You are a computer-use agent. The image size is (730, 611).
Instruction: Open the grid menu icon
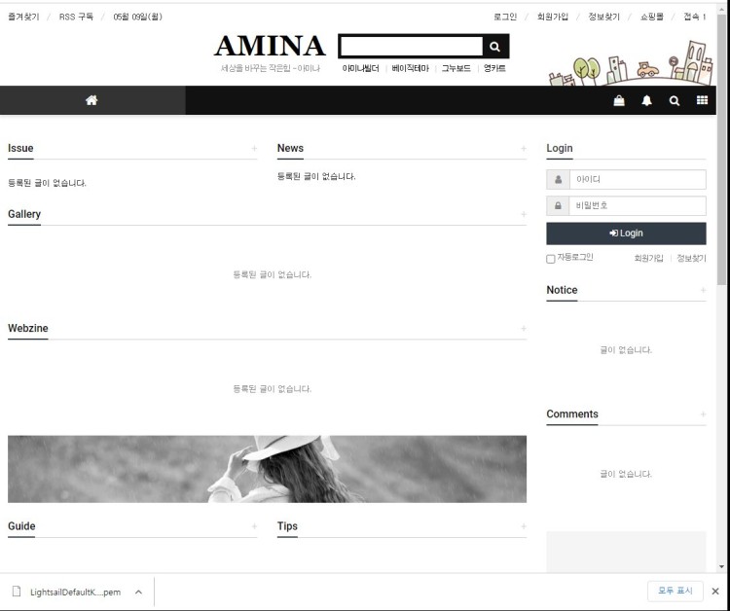click(702, 100)
